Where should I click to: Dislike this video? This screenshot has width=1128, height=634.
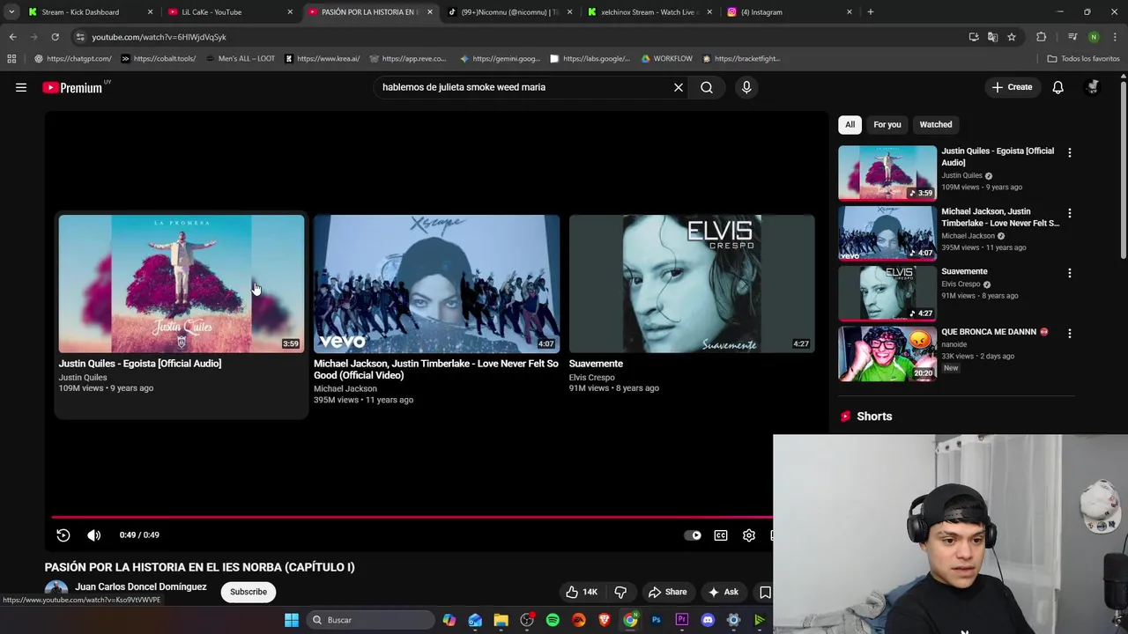pos(620,592)
